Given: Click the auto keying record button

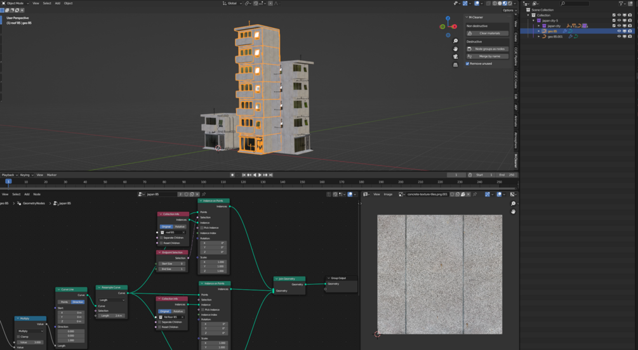Looking at the screenshot, I should (232, 175).
